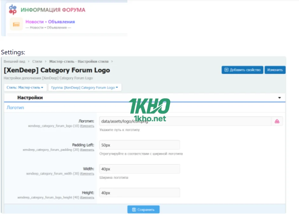Select the Логотип tab
The height and width of the screenshot is (220, 299).
click(x=15, y=108)
